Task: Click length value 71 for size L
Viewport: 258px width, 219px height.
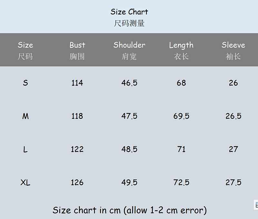Action: click(x=181, y=149)
